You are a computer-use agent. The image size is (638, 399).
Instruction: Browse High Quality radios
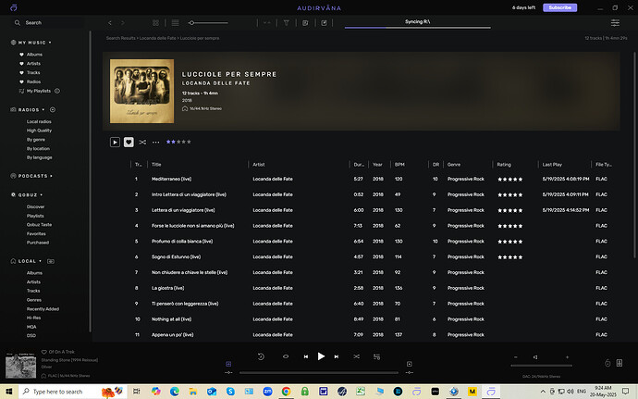point(39,131)
